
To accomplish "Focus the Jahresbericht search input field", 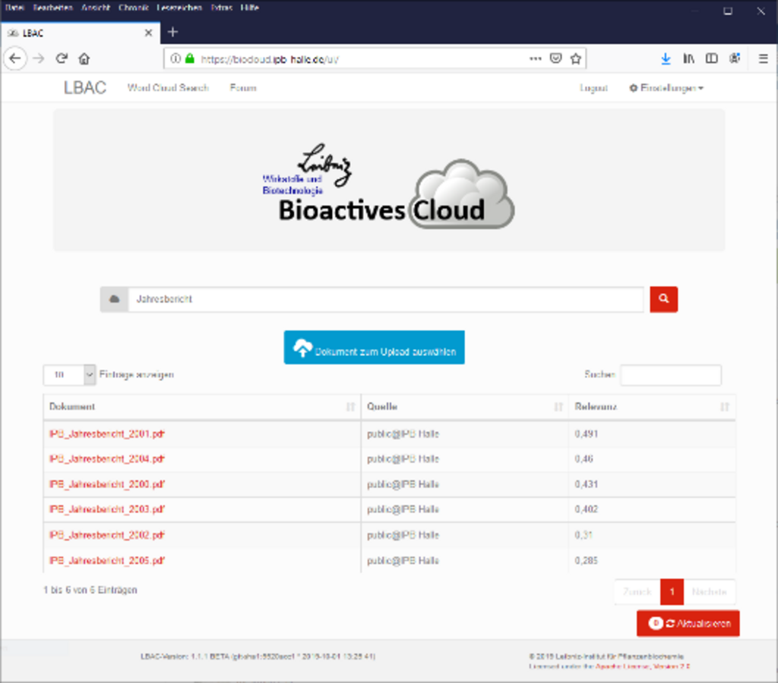I will pyautogui.click(x=386, y=299).
